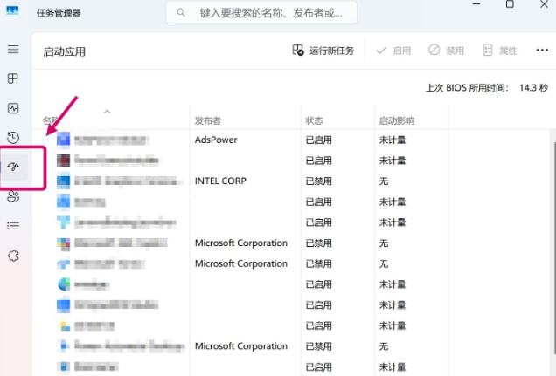Click the 运行新任务 button
Screen dimensions: 556x376
pos(323,51)
